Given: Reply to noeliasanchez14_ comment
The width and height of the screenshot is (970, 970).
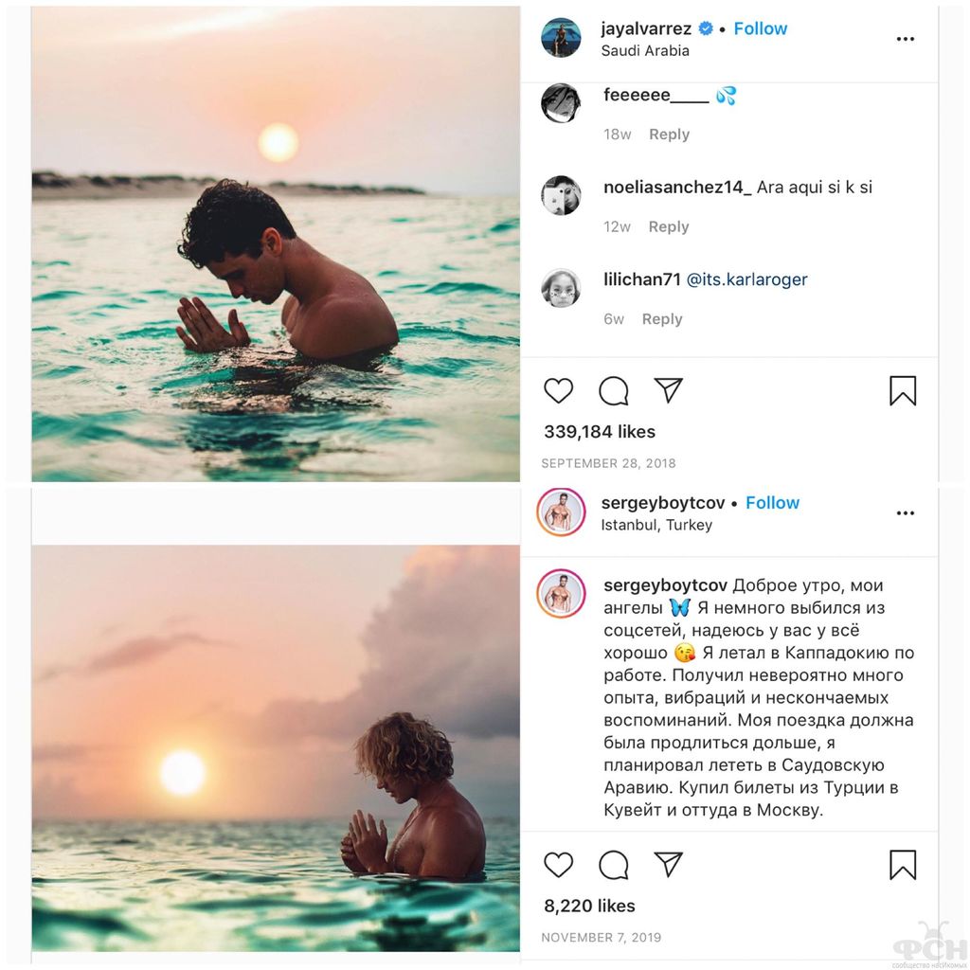Looking at the screenshot, I should pyautogui.click(x=669, y=226).
